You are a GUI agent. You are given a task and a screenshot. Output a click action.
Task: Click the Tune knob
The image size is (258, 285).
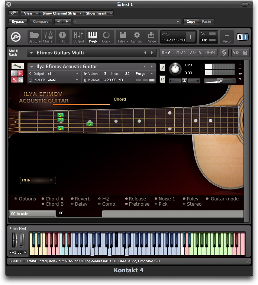(175, 69)
